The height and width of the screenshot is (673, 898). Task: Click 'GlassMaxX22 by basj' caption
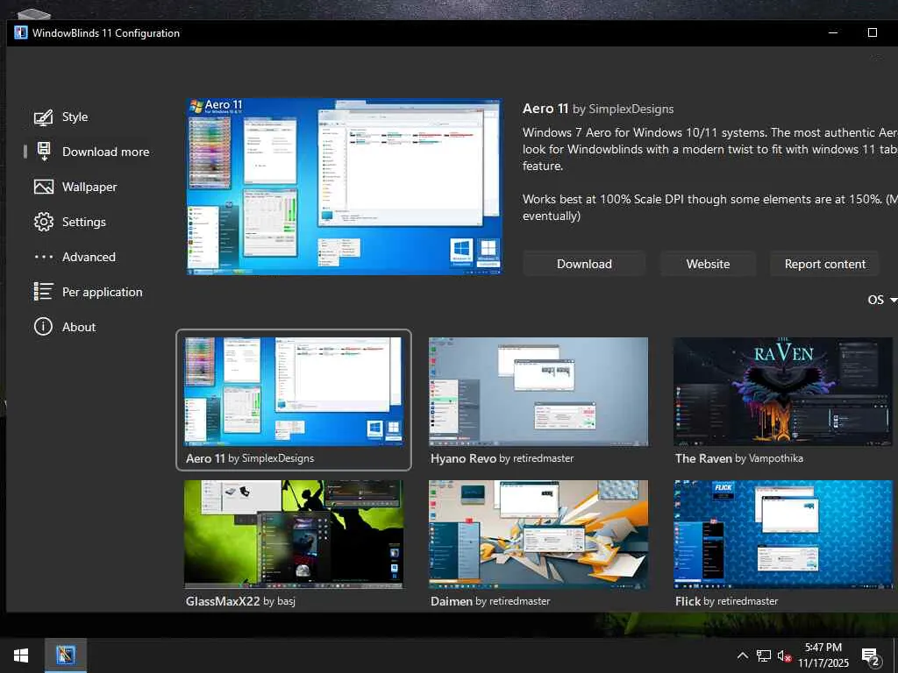point(240,601)
